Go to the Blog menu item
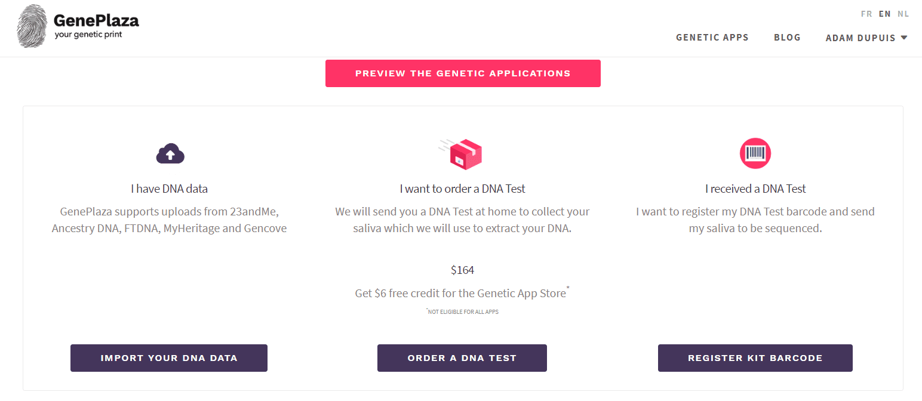 787,37
